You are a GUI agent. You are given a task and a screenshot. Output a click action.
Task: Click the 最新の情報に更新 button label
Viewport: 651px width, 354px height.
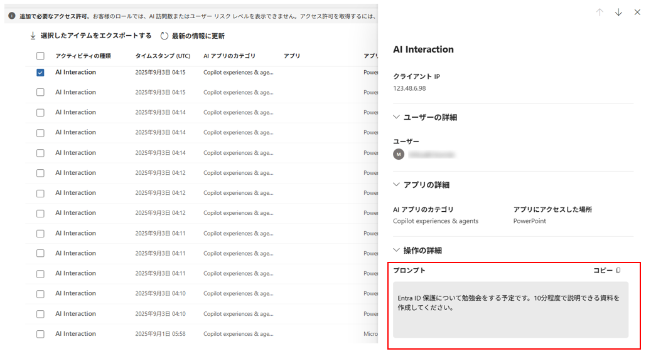pyautogui.click(x=198, y=36)
